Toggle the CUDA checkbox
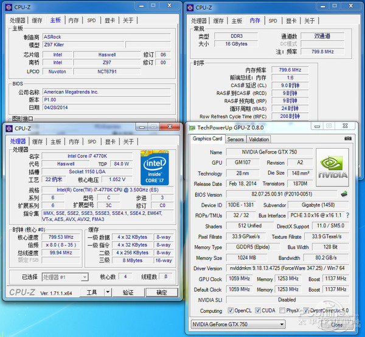The height and width of the screenshot is (337, 365). point(258,310)
